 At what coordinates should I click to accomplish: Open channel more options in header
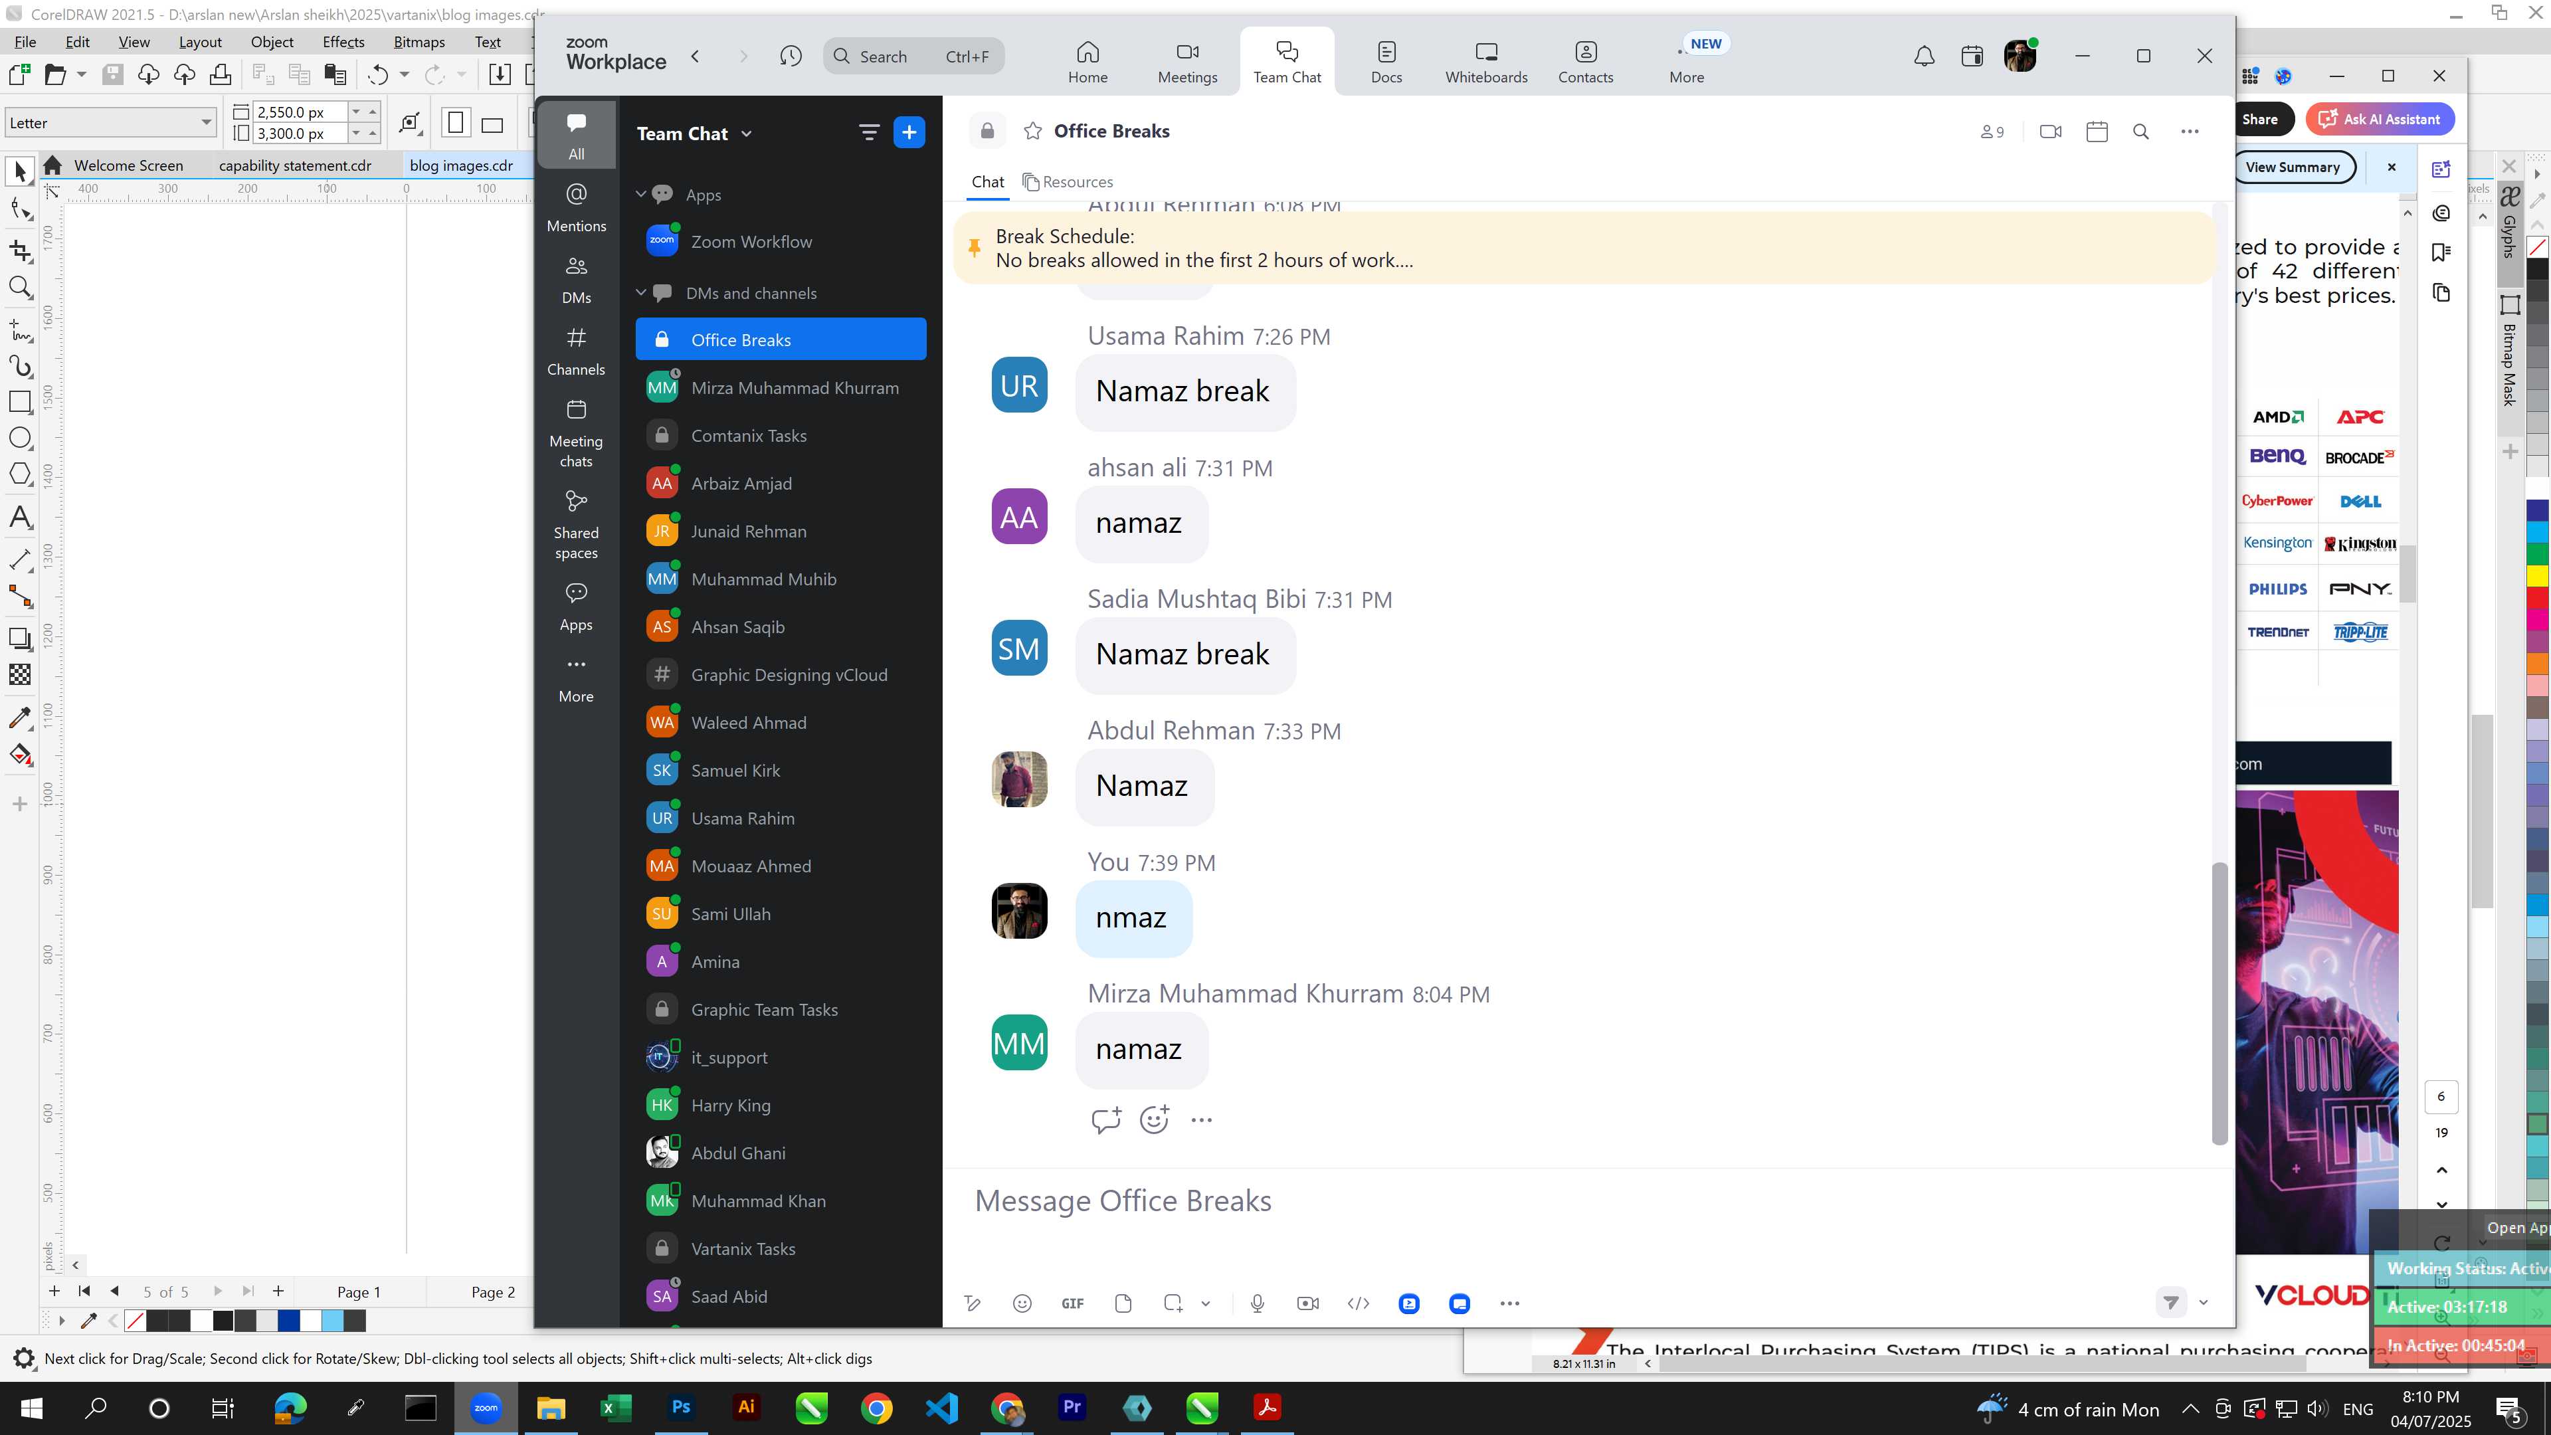point(2190,132)
